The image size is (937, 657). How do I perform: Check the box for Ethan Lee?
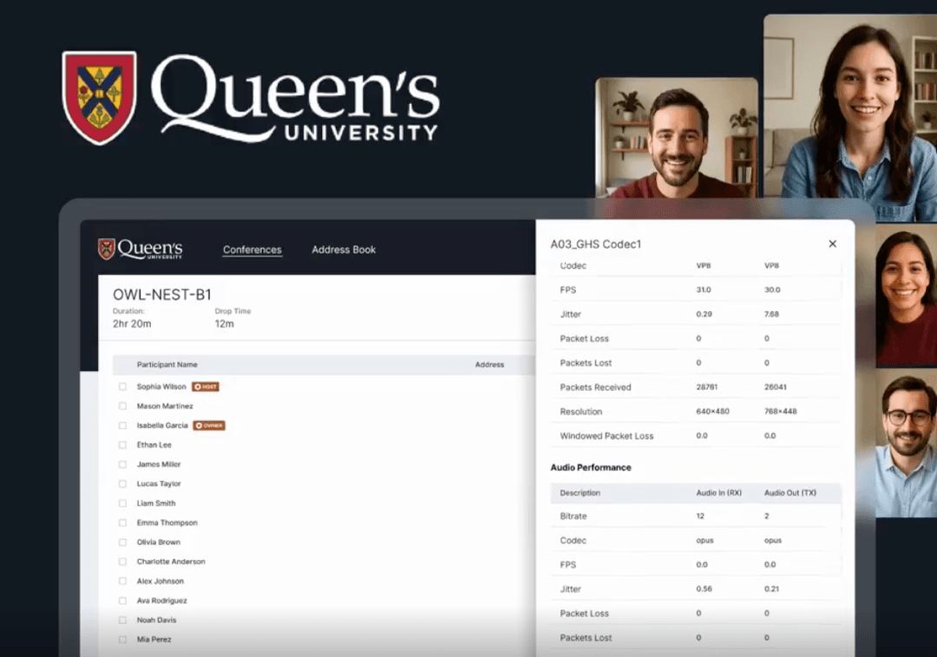(x=122, y=445)
